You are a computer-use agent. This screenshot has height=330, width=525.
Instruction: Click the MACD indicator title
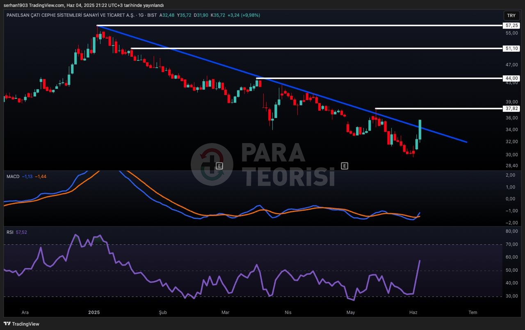13,176
